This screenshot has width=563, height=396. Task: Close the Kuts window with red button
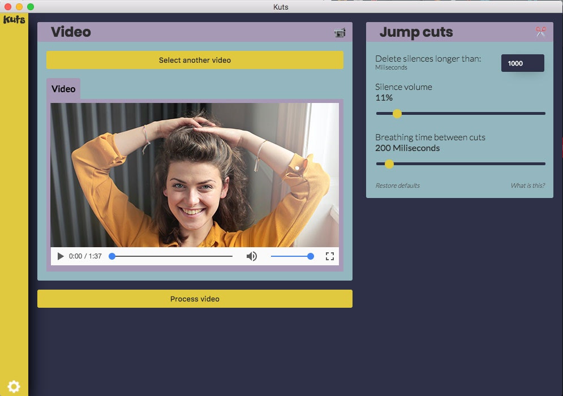pyautogui.click(x=7, y=7)
